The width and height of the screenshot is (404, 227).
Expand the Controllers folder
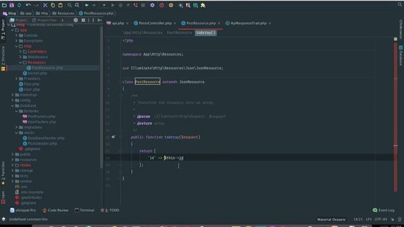(20, 52)
